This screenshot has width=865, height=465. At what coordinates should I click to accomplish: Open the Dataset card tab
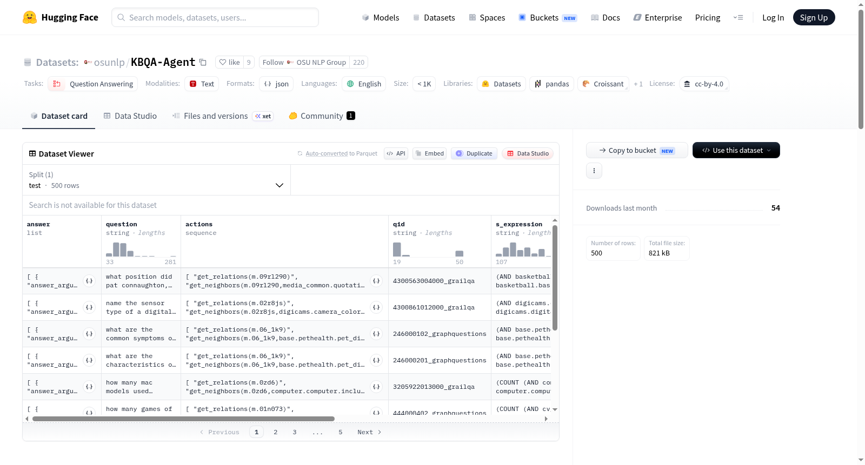58,116
